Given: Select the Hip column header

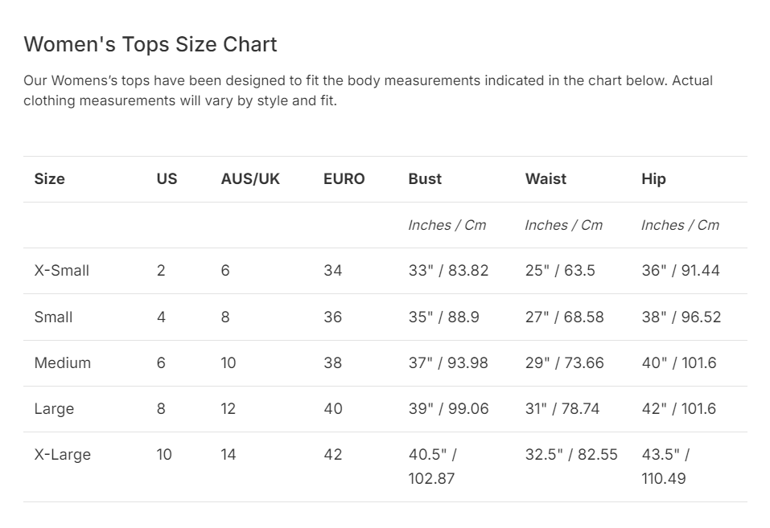Looking at the screenshot, I should (x=653, y=179).
